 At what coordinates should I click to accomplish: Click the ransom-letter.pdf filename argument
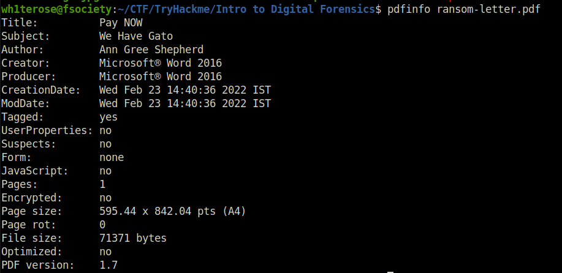coord(488,9)
